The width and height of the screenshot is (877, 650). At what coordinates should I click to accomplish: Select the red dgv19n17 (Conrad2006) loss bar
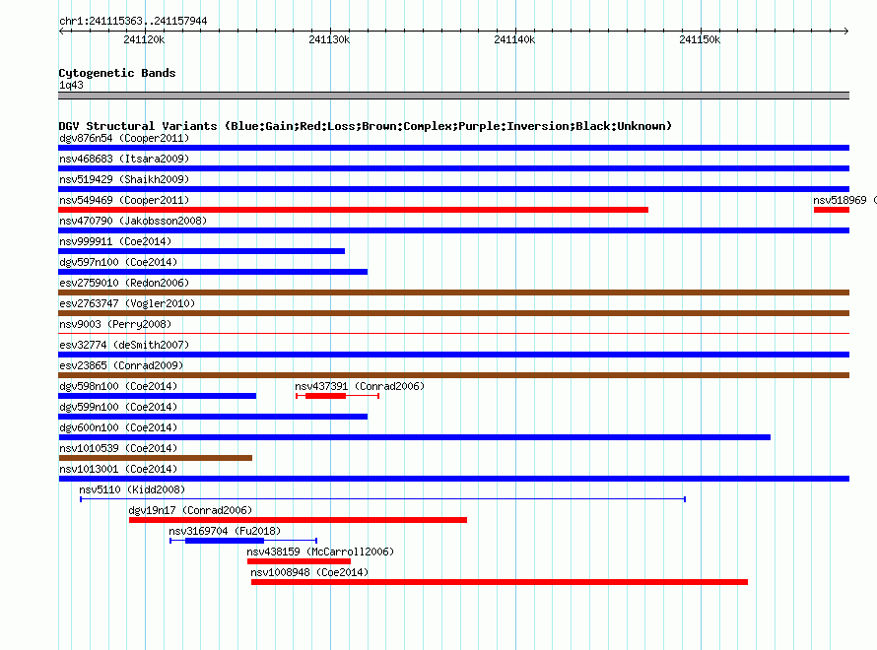click(x=298, y=520)
